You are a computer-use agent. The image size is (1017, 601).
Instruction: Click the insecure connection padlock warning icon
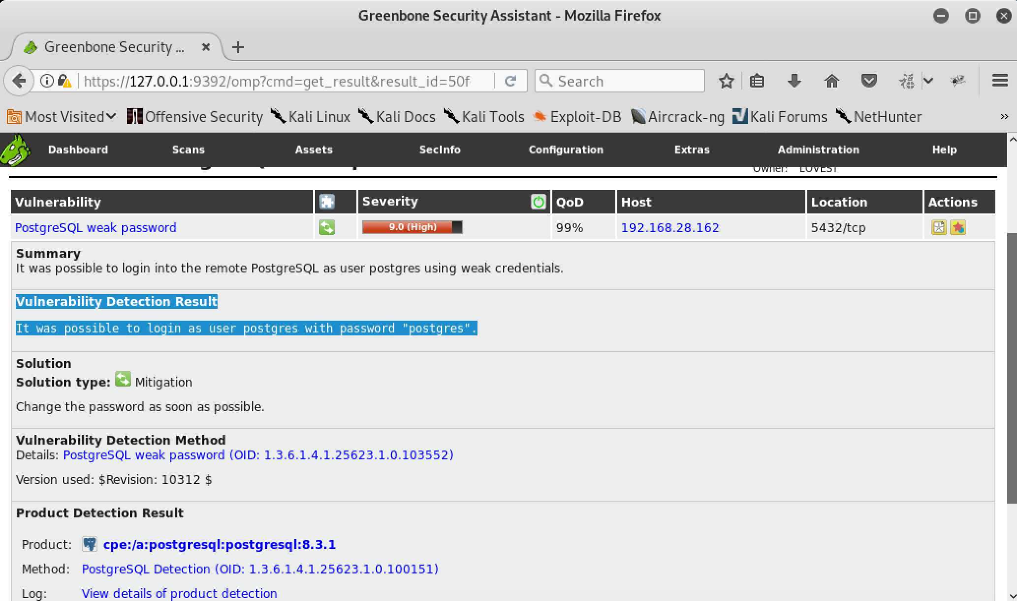(x=64, y=81)
